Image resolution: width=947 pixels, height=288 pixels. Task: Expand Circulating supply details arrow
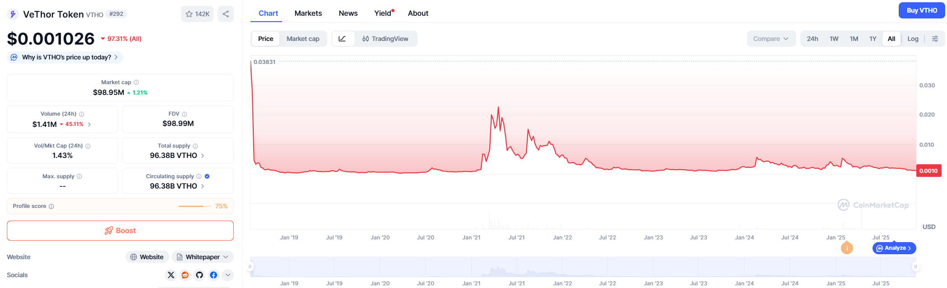203,186
